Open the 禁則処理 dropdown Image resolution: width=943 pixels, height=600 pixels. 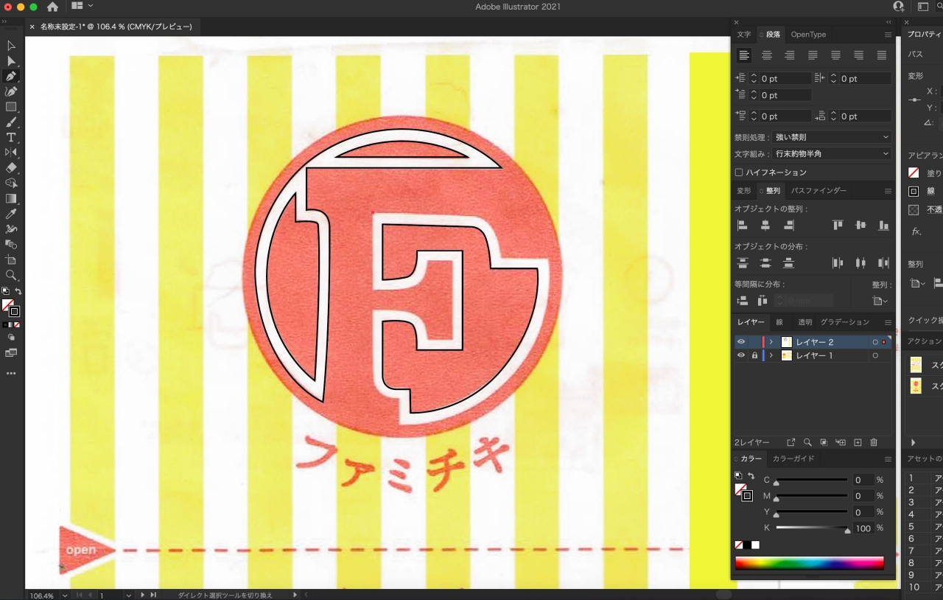click(831, 137)
